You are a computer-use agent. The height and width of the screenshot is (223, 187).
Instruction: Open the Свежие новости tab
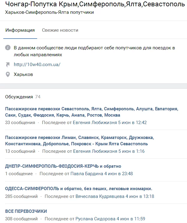coord(60,30)
